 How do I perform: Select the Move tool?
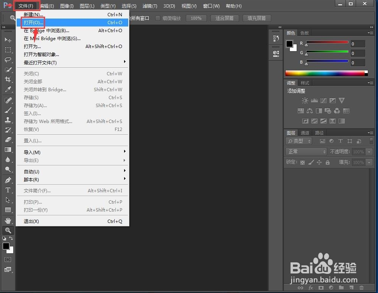click(x=8, y=40)
